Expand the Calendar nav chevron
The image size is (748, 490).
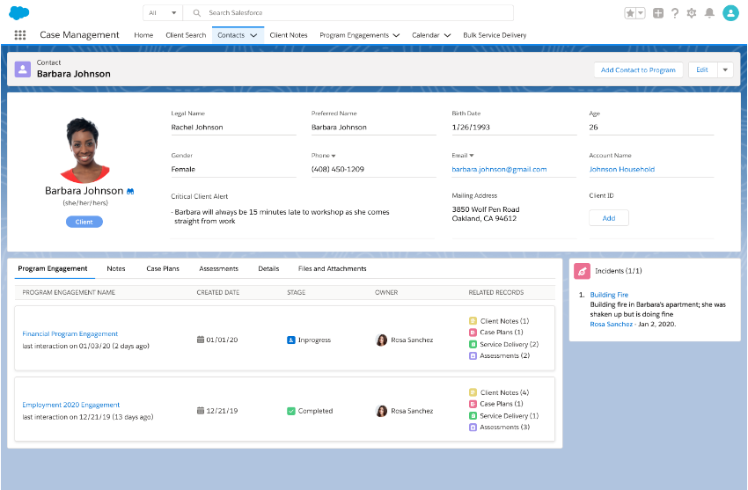point(447,35)
